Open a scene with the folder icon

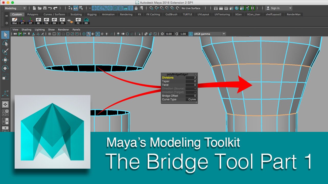click(40, 8)
